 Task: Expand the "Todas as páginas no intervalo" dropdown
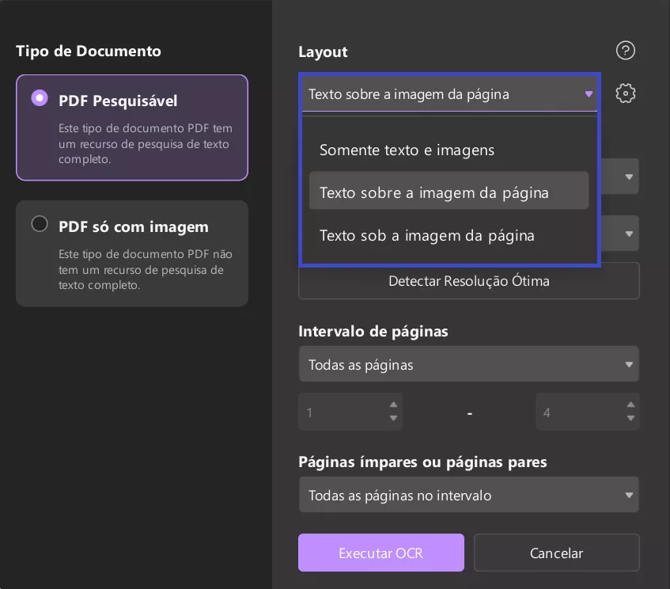click(x=468, y=494)
